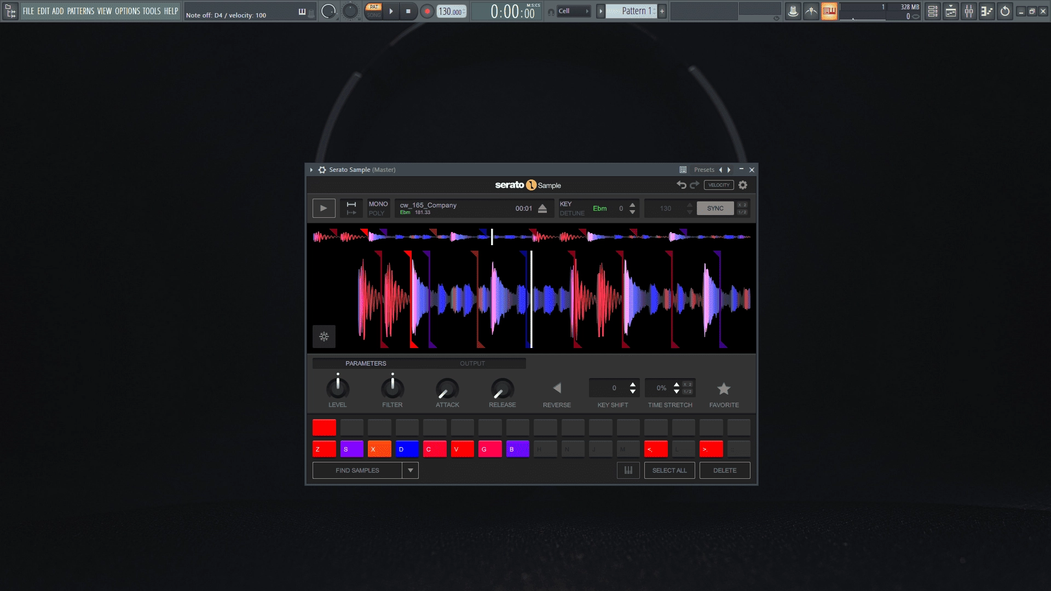Adjust the LEVEL knob
Viewport: 1051px width, 591px height.
pos(338,387)
